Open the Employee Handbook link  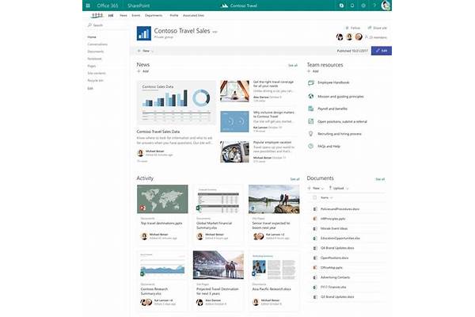coord(333,82)
